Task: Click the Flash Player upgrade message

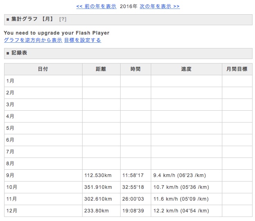Action: click(56, 33)
